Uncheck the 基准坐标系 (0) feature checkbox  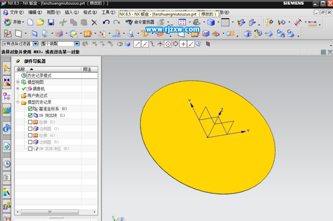pyautogui.click(x=30, y=109)
